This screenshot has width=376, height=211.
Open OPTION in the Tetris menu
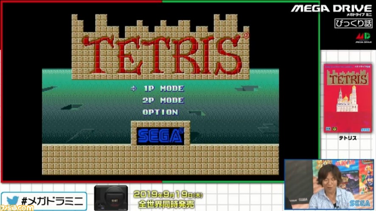pyautogui.click(x=160, y=112)
